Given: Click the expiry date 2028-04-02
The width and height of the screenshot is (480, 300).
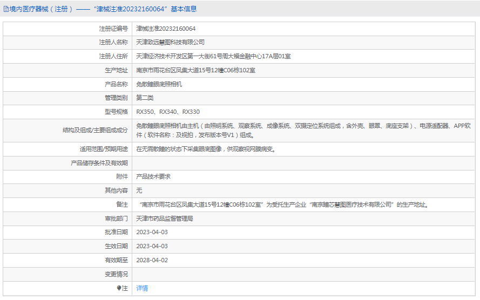Looking at the screenshot, I should coord(152,260).
